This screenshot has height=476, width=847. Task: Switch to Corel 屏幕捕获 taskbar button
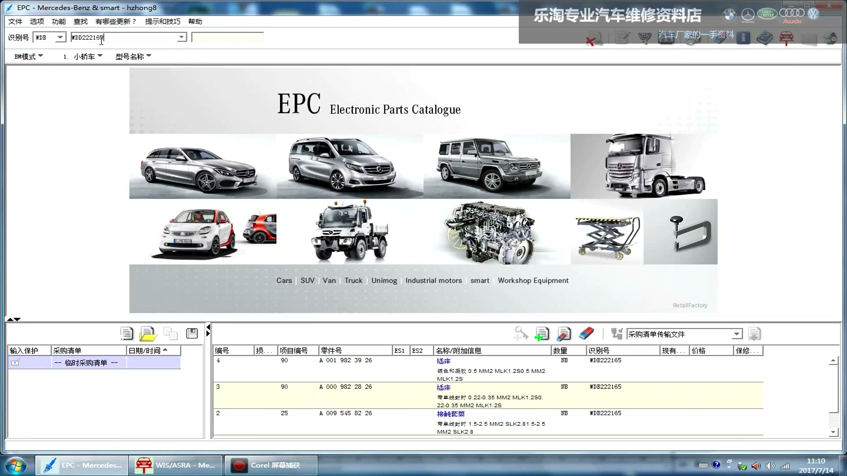coord(271,465)
